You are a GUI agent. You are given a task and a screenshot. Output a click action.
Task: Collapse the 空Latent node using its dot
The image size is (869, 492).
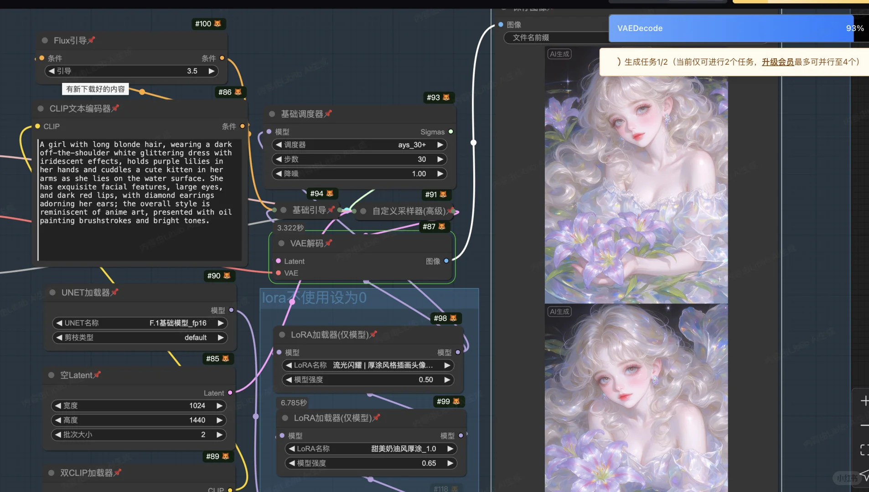pyautogui.click(x=52, y=375)
